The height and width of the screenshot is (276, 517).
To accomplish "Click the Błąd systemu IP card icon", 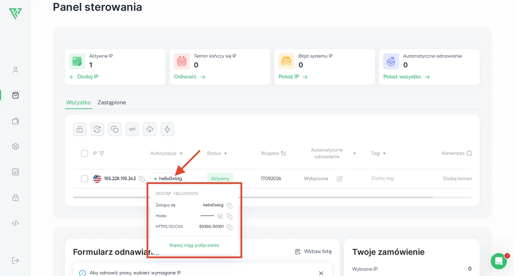I will (x=286, y=61).
